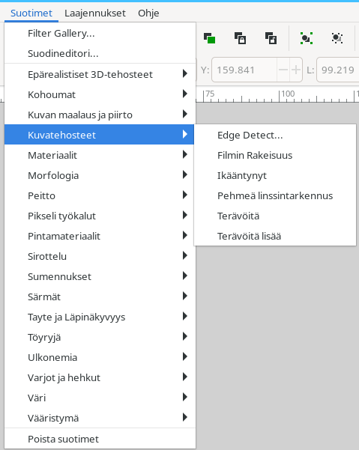Screen dimensions: 359x450
Task: Open the Ulkonemia submenu
Action: [x=100, y=357]
